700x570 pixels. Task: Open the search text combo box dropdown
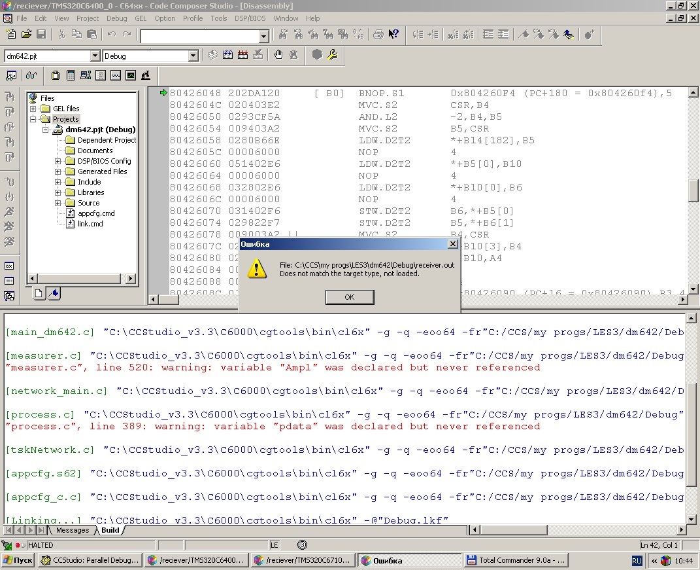point(264,36)
